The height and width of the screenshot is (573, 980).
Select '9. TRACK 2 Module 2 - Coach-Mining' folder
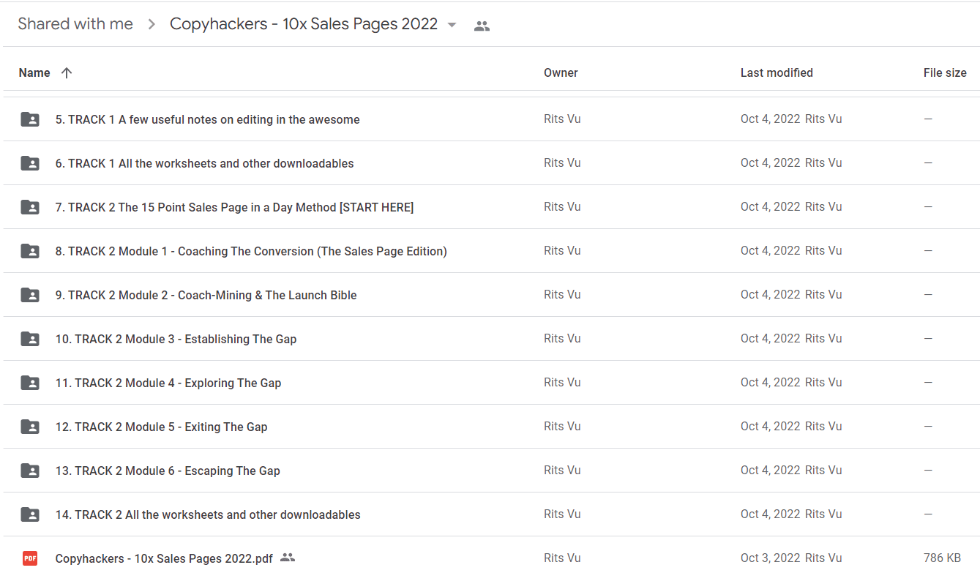[x=206, y=296]
